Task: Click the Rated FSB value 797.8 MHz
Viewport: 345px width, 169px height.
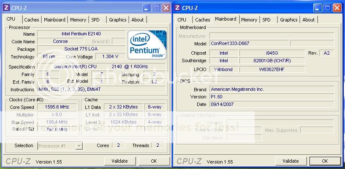Action: 57,129
